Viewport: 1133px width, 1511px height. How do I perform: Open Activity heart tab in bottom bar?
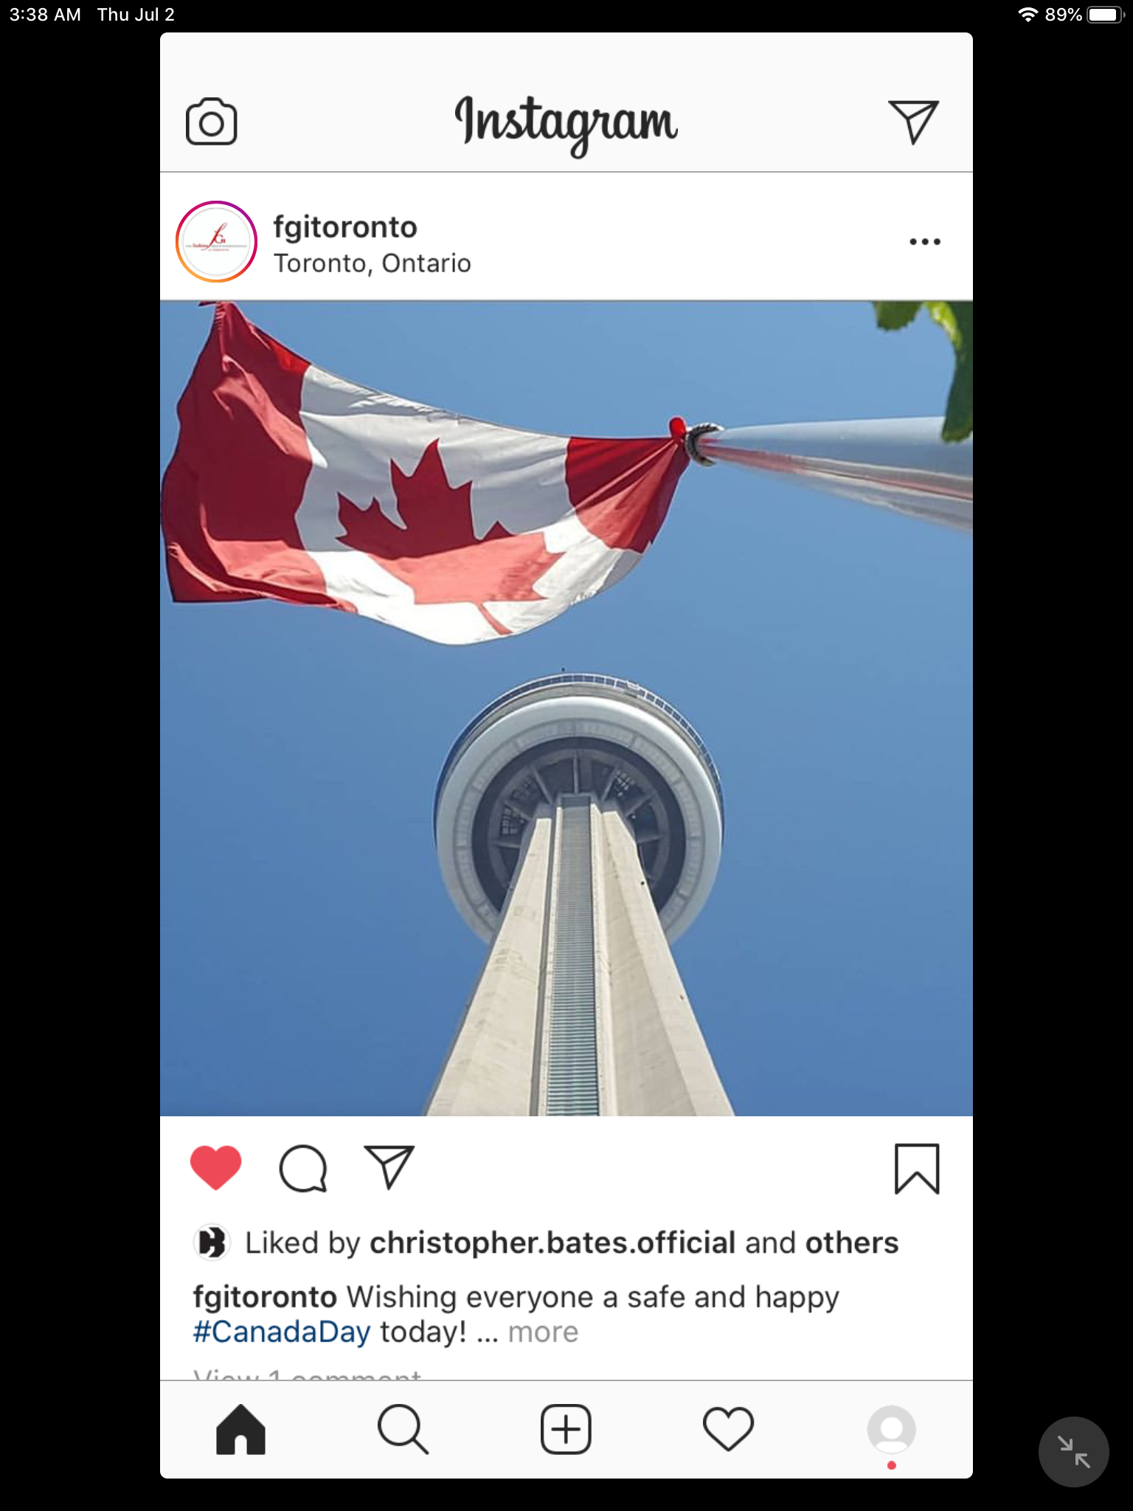pyautogui.click(x=728, y=1429)
